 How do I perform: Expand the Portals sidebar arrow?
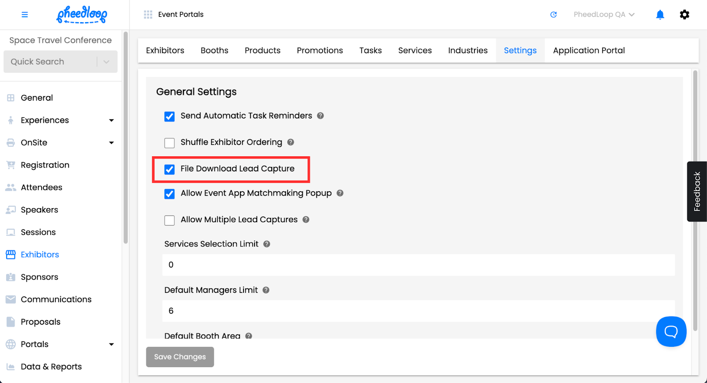point(111,344)
